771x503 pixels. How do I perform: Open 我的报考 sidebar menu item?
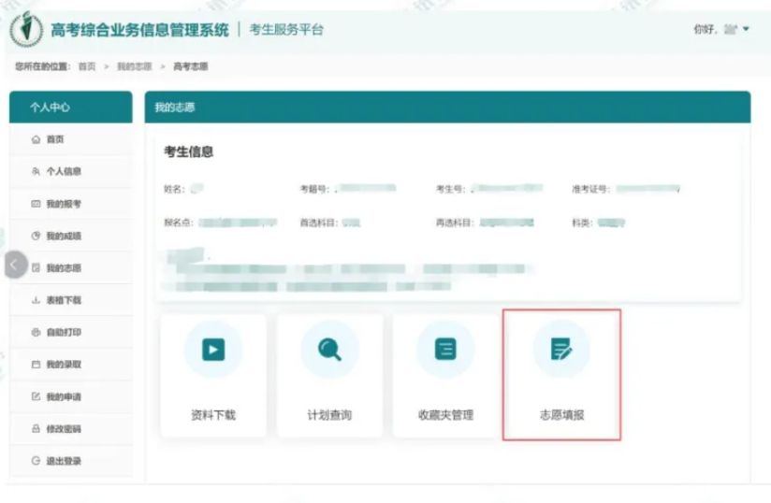point(71,204)
